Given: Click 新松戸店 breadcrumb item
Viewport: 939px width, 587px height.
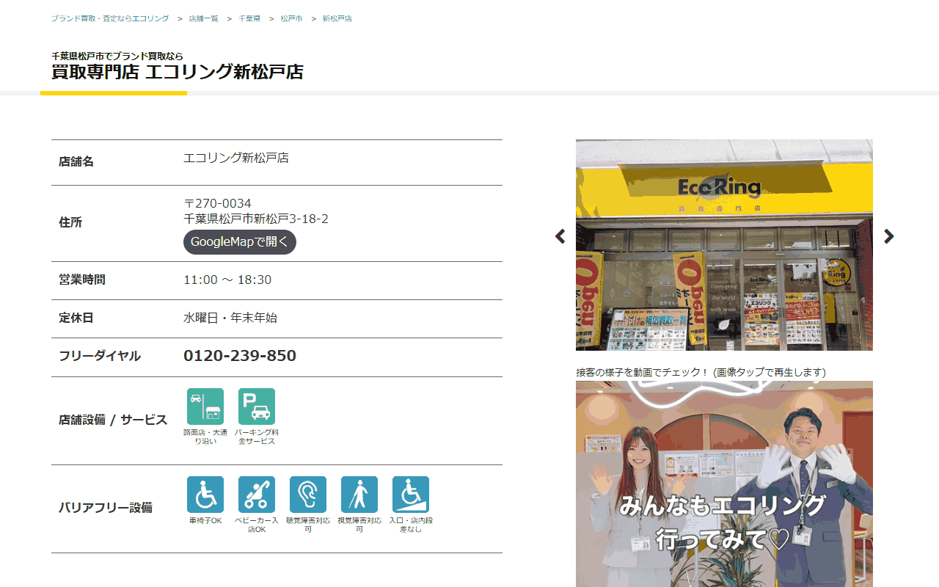Looking at the screenshot, I should 337,18.
